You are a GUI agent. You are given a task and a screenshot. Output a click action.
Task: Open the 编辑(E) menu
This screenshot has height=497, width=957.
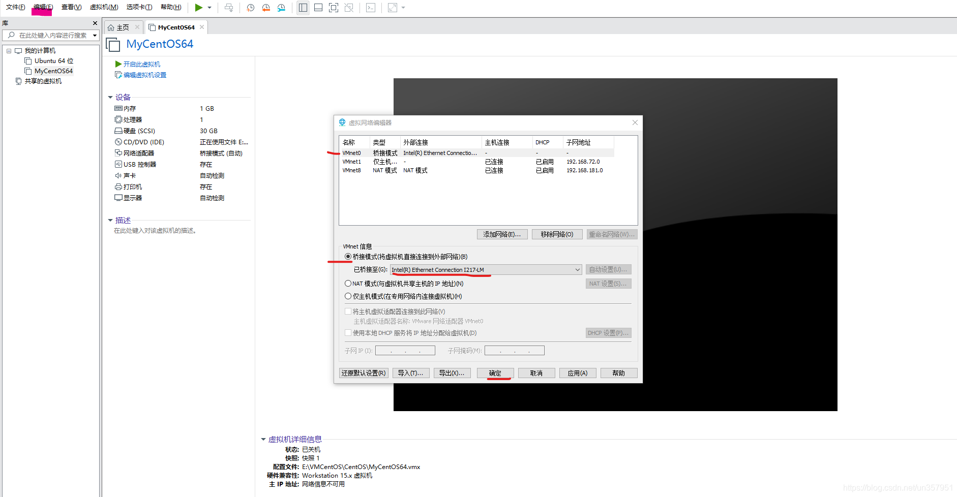tap(43, 7)
